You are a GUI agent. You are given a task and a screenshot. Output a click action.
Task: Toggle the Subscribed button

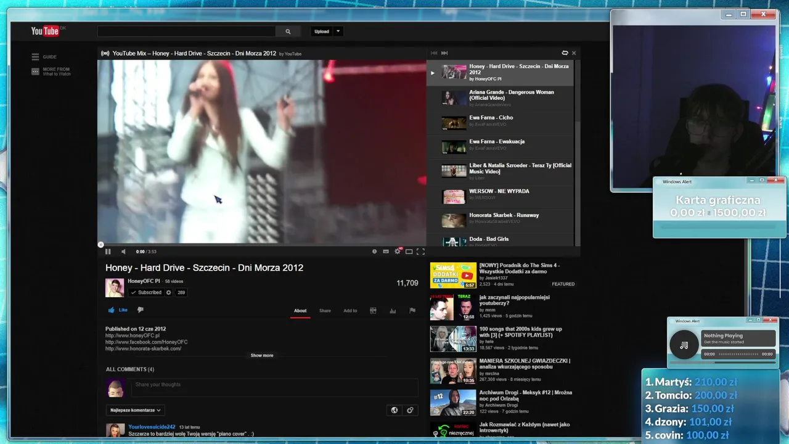coord(146,292)
